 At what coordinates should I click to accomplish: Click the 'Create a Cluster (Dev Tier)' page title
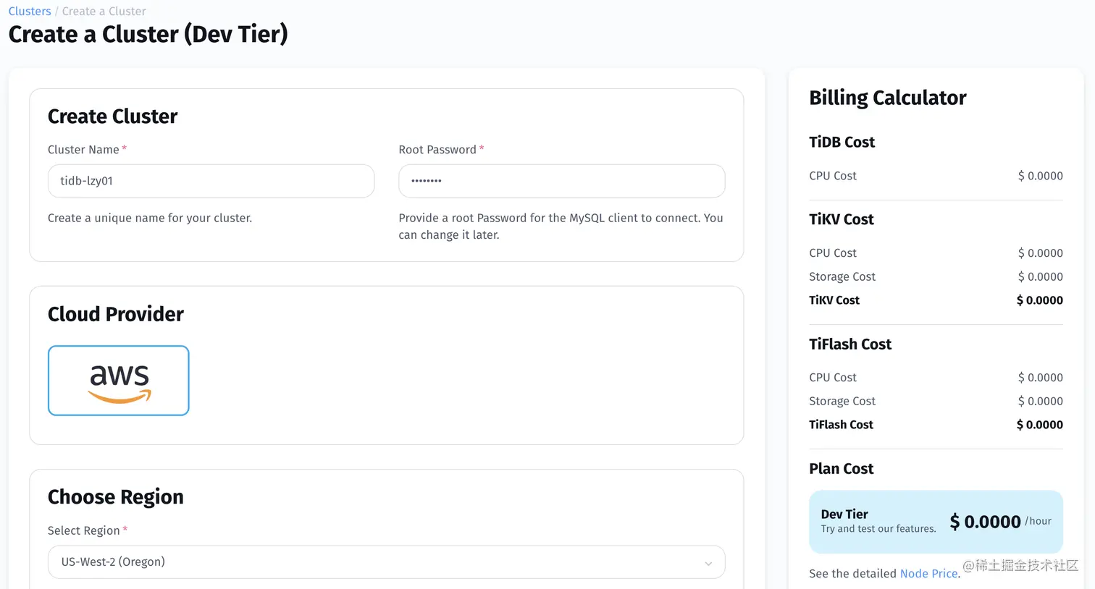[148, 34]
